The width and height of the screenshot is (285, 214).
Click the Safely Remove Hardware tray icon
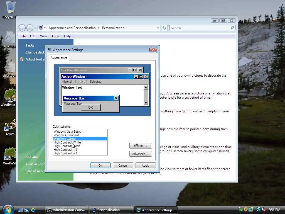click(x=240, y=210)
